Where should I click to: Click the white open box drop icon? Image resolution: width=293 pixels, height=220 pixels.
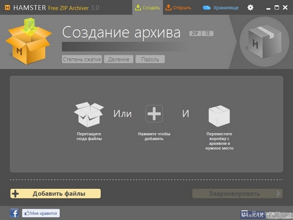(x=89, y=114)
